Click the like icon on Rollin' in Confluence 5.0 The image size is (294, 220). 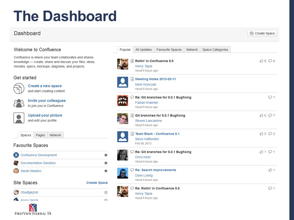(261, 61)
